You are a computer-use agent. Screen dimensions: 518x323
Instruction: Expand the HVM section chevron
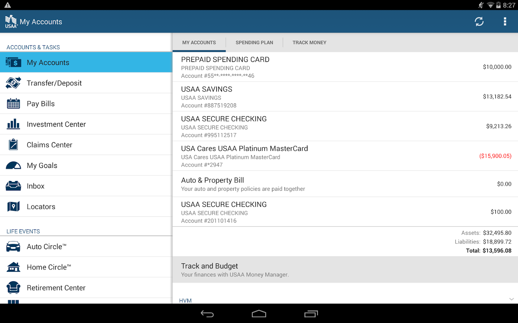pos(511,299)
